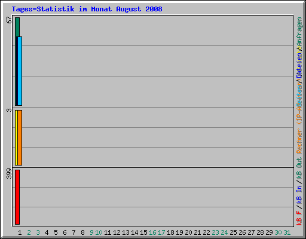Screen dimensions: 306x239
Task: Click the vertical legend label 'Anfragen'
Action: click(299, 32)
